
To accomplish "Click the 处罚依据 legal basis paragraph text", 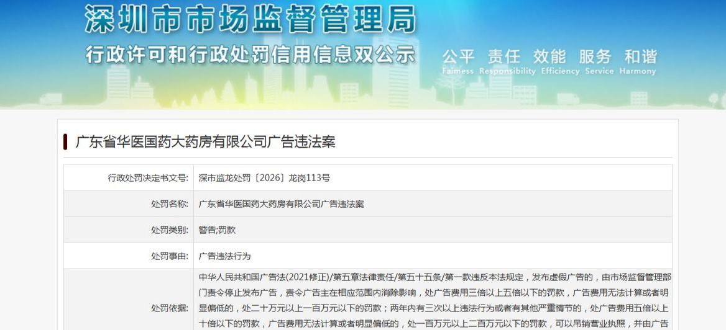I will tap(433, 300).
